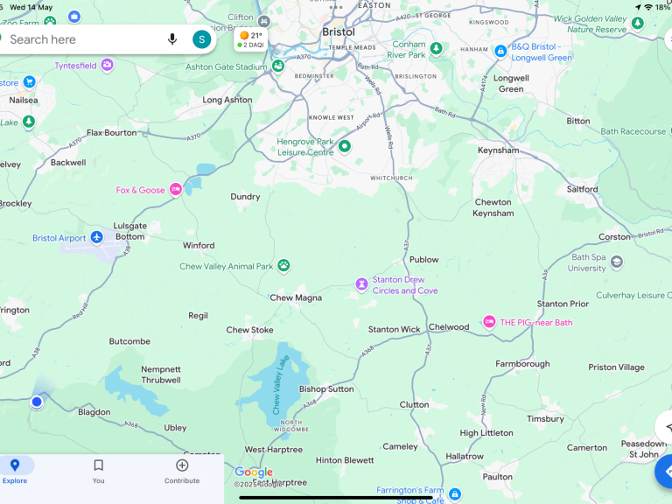Tap B&Q Bristol shopping marker

click(500, 52)
